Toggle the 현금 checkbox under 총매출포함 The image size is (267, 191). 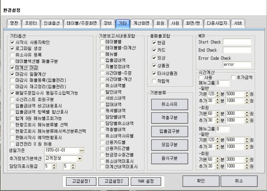coord(154,42)
